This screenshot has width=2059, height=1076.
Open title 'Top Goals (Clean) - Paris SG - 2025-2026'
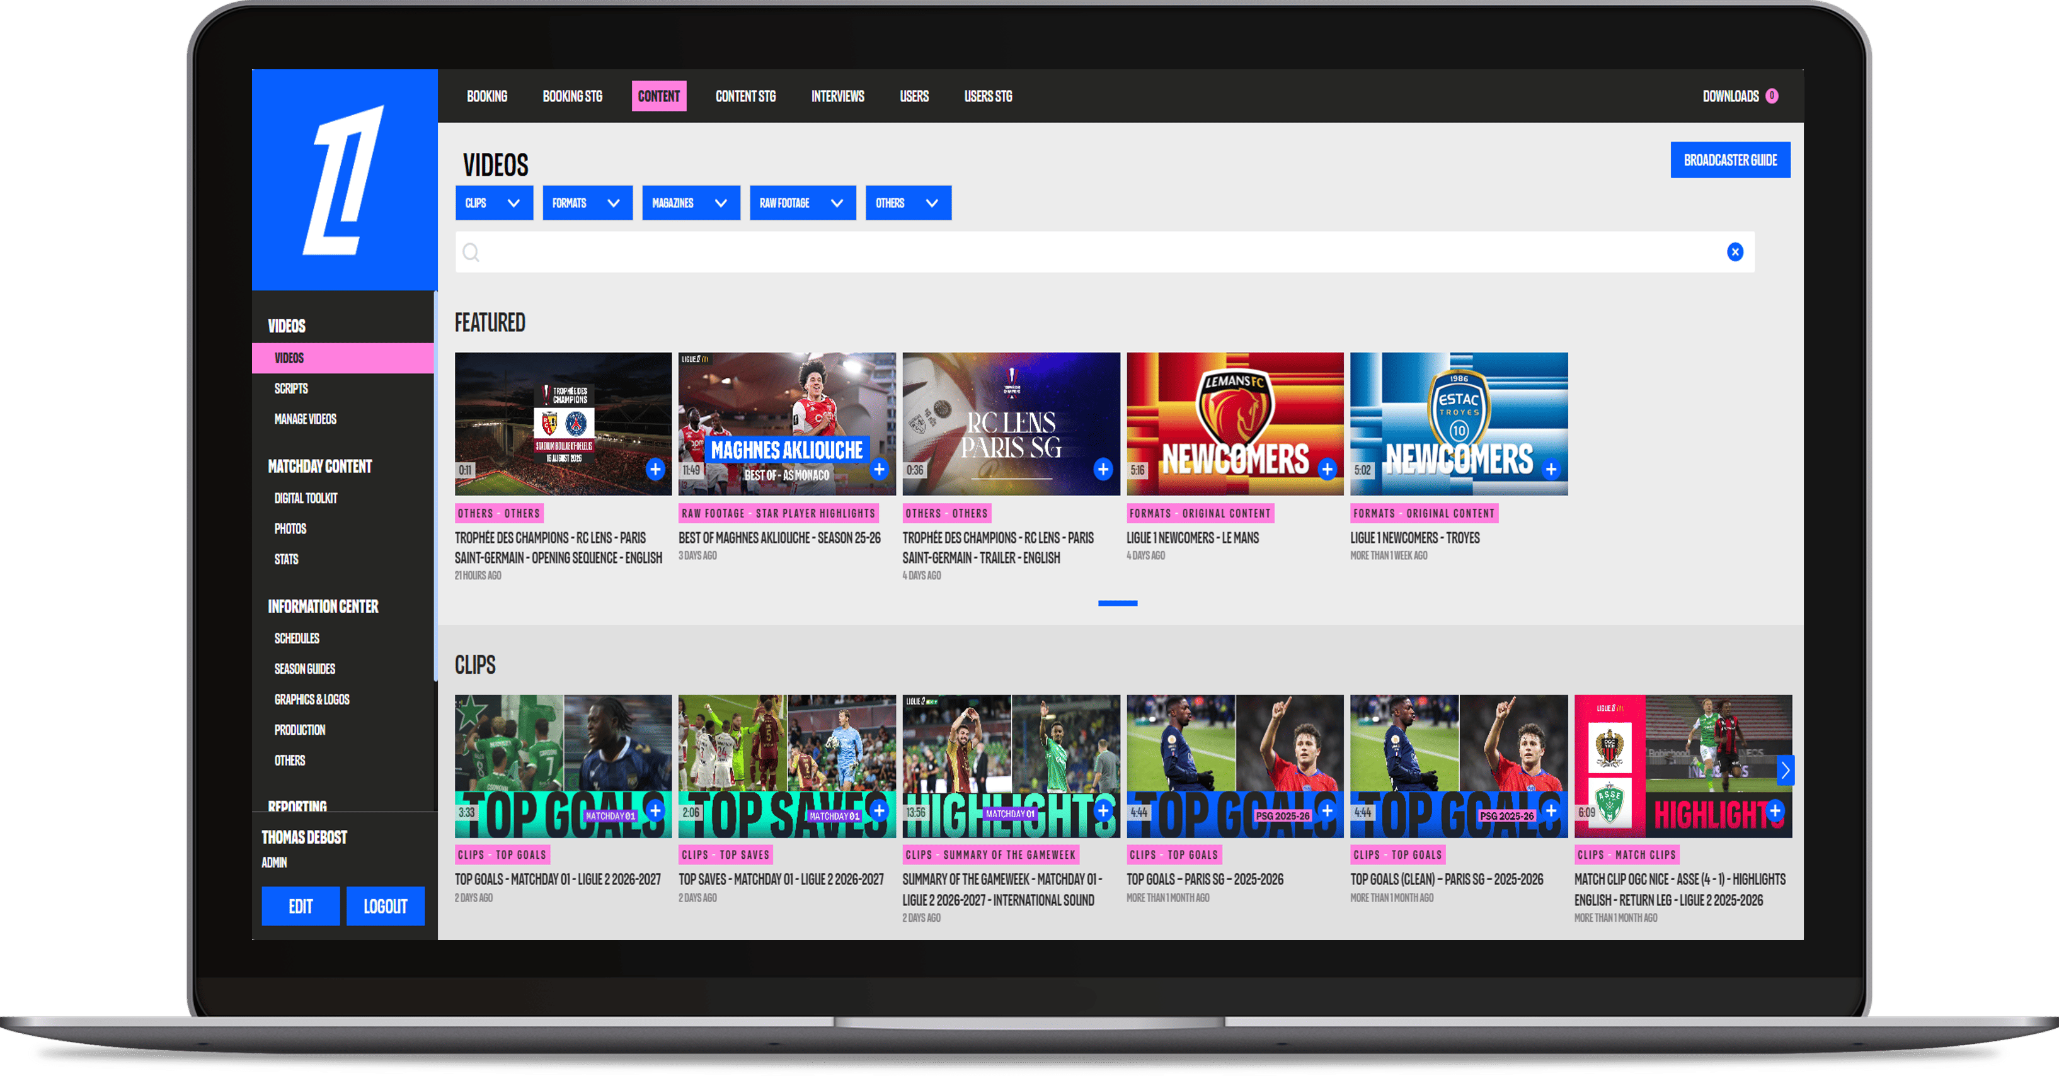(1447, 879)
